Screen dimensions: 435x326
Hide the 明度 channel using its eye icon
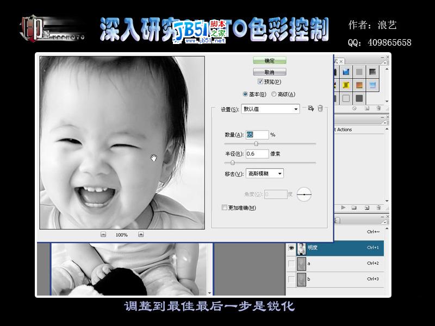(291, 248)
